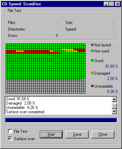Click the log scrollbar down arrow
The height and width of the screenshot is (149, 122).
pyautogui.click(x=114, y=111)
